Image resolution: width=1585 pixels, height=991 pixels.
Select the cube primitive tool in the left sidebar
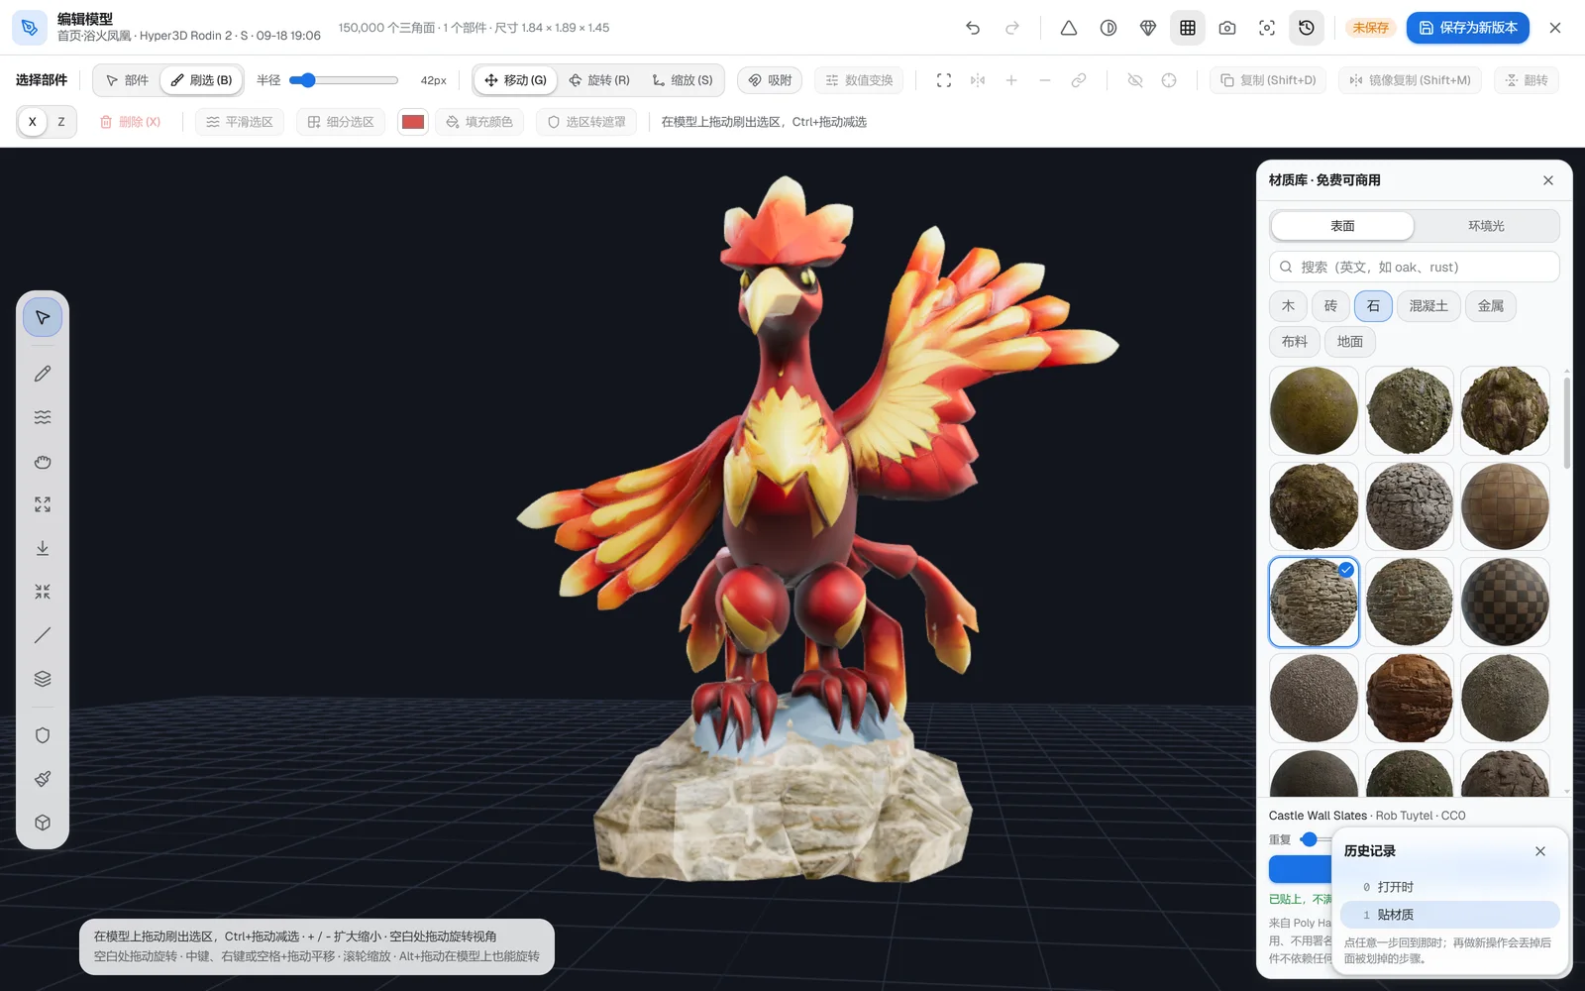pyautogui.click(x=43, y=823)
